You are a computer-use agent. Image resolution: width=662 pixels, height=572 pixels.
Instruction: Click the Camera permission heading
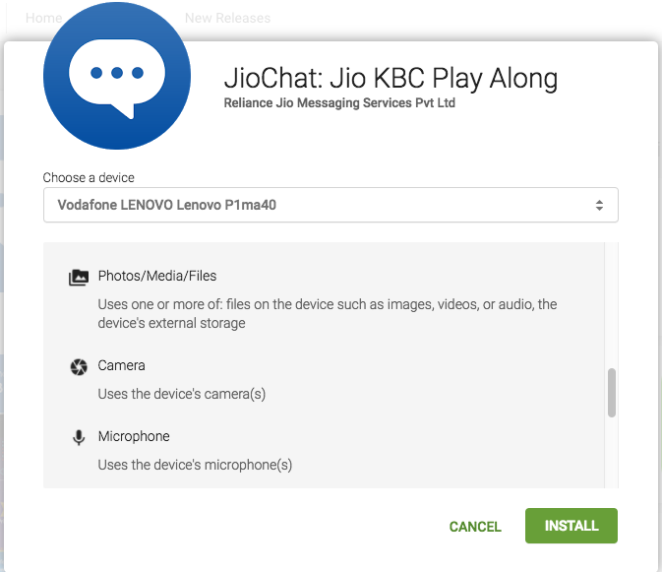pos(122,365)
